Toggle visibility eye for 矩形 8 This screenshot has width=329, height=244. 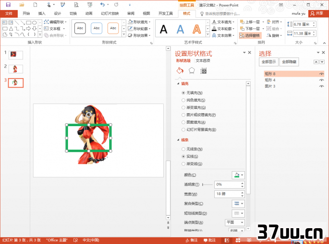pyautogui.click(x=321, y=74)
